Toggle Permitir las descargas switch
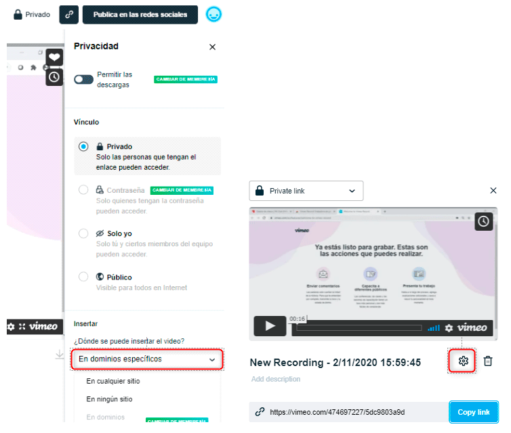 (83, 79)
